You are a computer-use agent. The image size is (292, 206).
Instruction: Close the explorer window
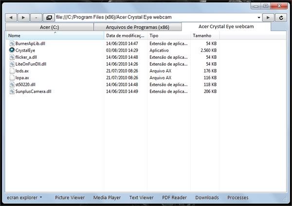point(279,6)
